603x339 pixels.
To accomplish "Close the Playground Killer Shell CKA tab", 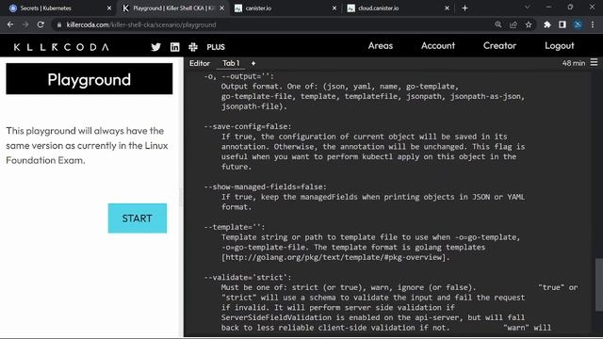I will coord(222,8).
